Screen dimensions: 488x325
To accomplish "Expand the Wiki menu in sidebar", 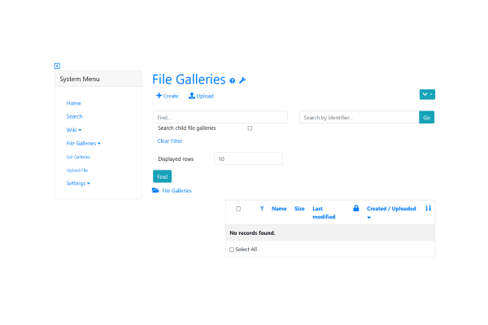I will 74,130.
